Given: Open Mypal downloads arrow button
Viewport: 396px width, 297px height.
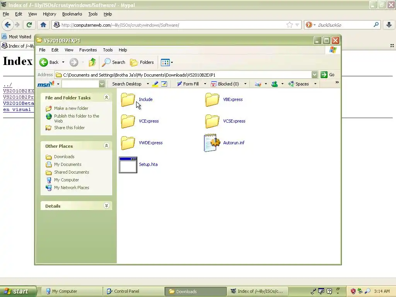Looking at the screenshot, I should pos(389,25).
